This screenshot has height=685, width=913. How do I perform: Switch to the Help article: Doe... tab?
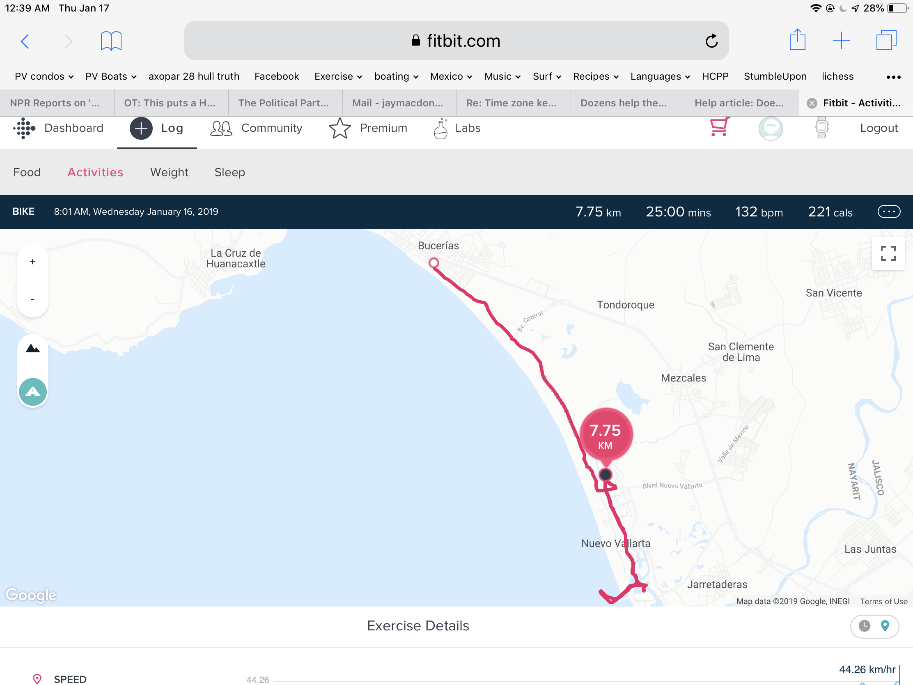tap(742, 103)
